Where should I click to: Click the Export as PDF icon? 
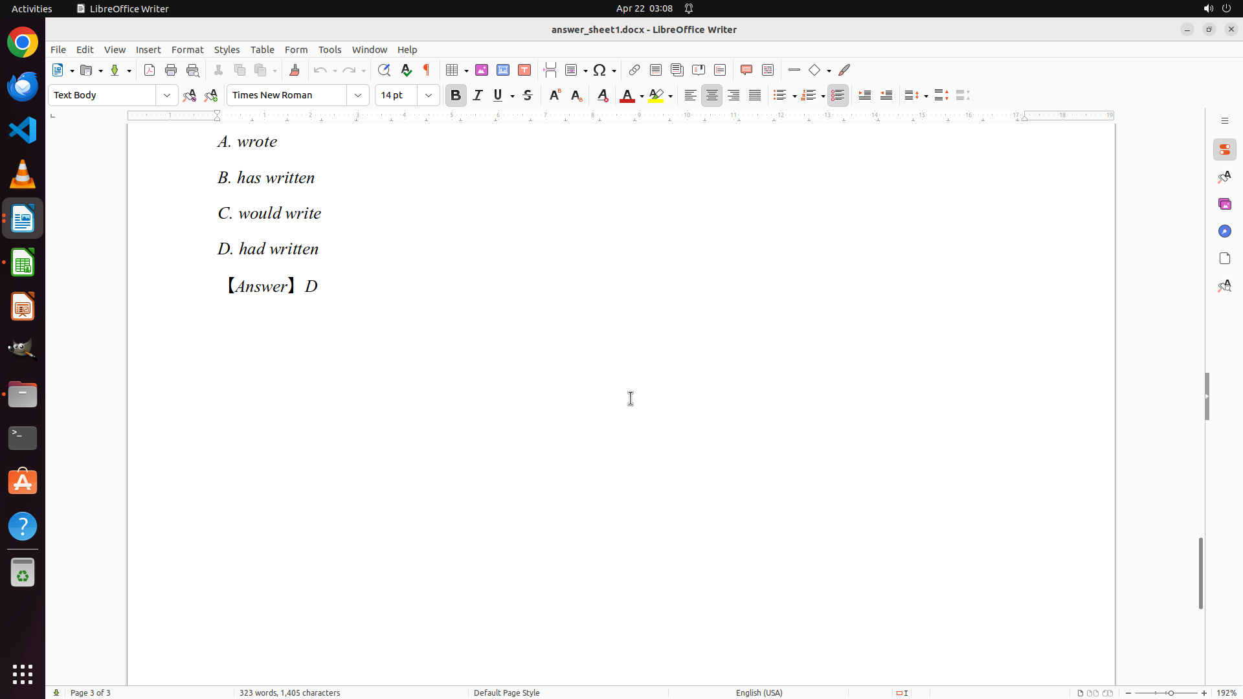tap(150, 70)
